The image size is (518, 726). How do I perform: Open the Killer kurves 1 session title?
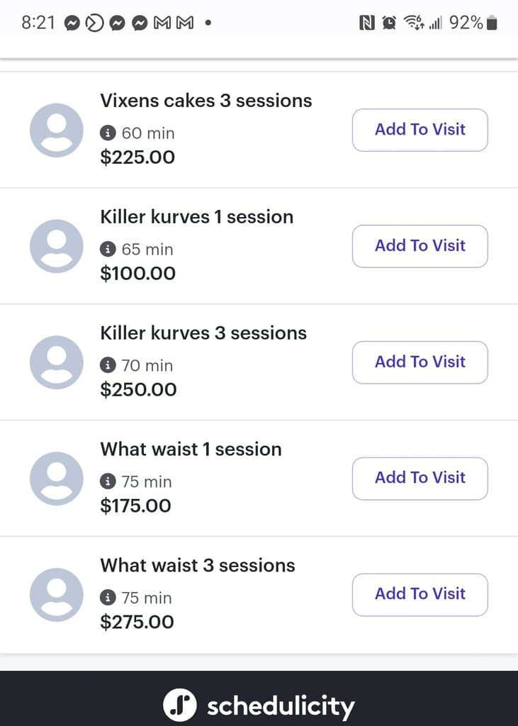(196, 217)
